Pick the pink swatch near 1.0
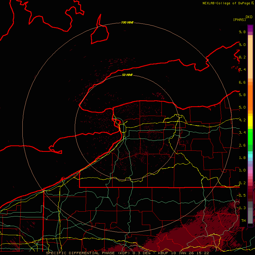 coord(250,170)
